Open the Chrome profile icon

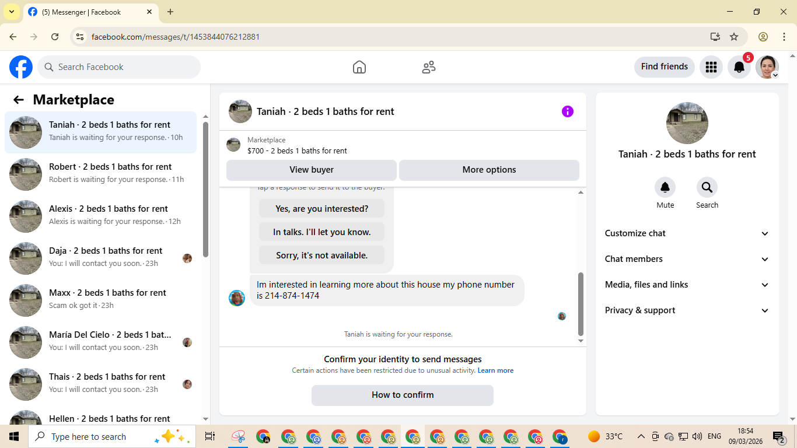763,37
